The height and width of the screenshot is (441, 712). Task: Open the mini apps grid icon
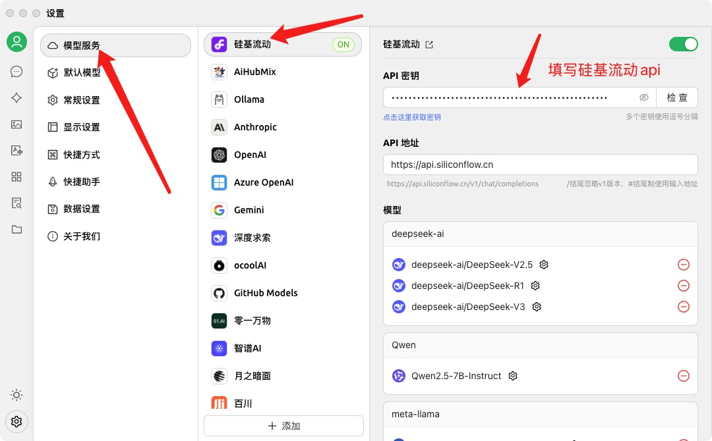pos(16,177)
